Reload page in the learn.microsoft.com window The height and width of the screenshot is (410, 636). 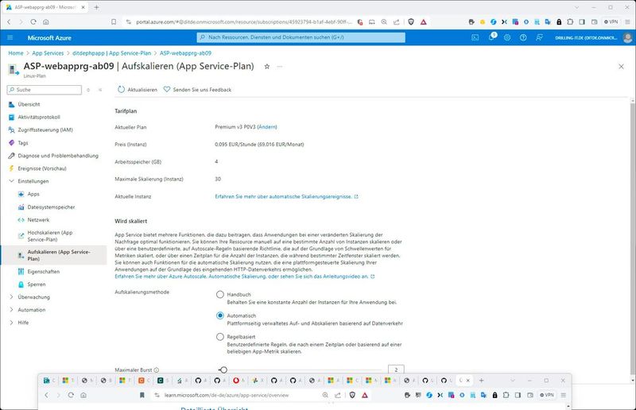click(71, 395)
